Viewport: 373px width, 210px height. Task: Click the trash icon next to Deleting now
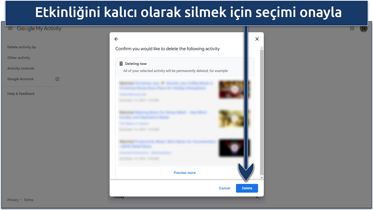[x=121, y=64]
